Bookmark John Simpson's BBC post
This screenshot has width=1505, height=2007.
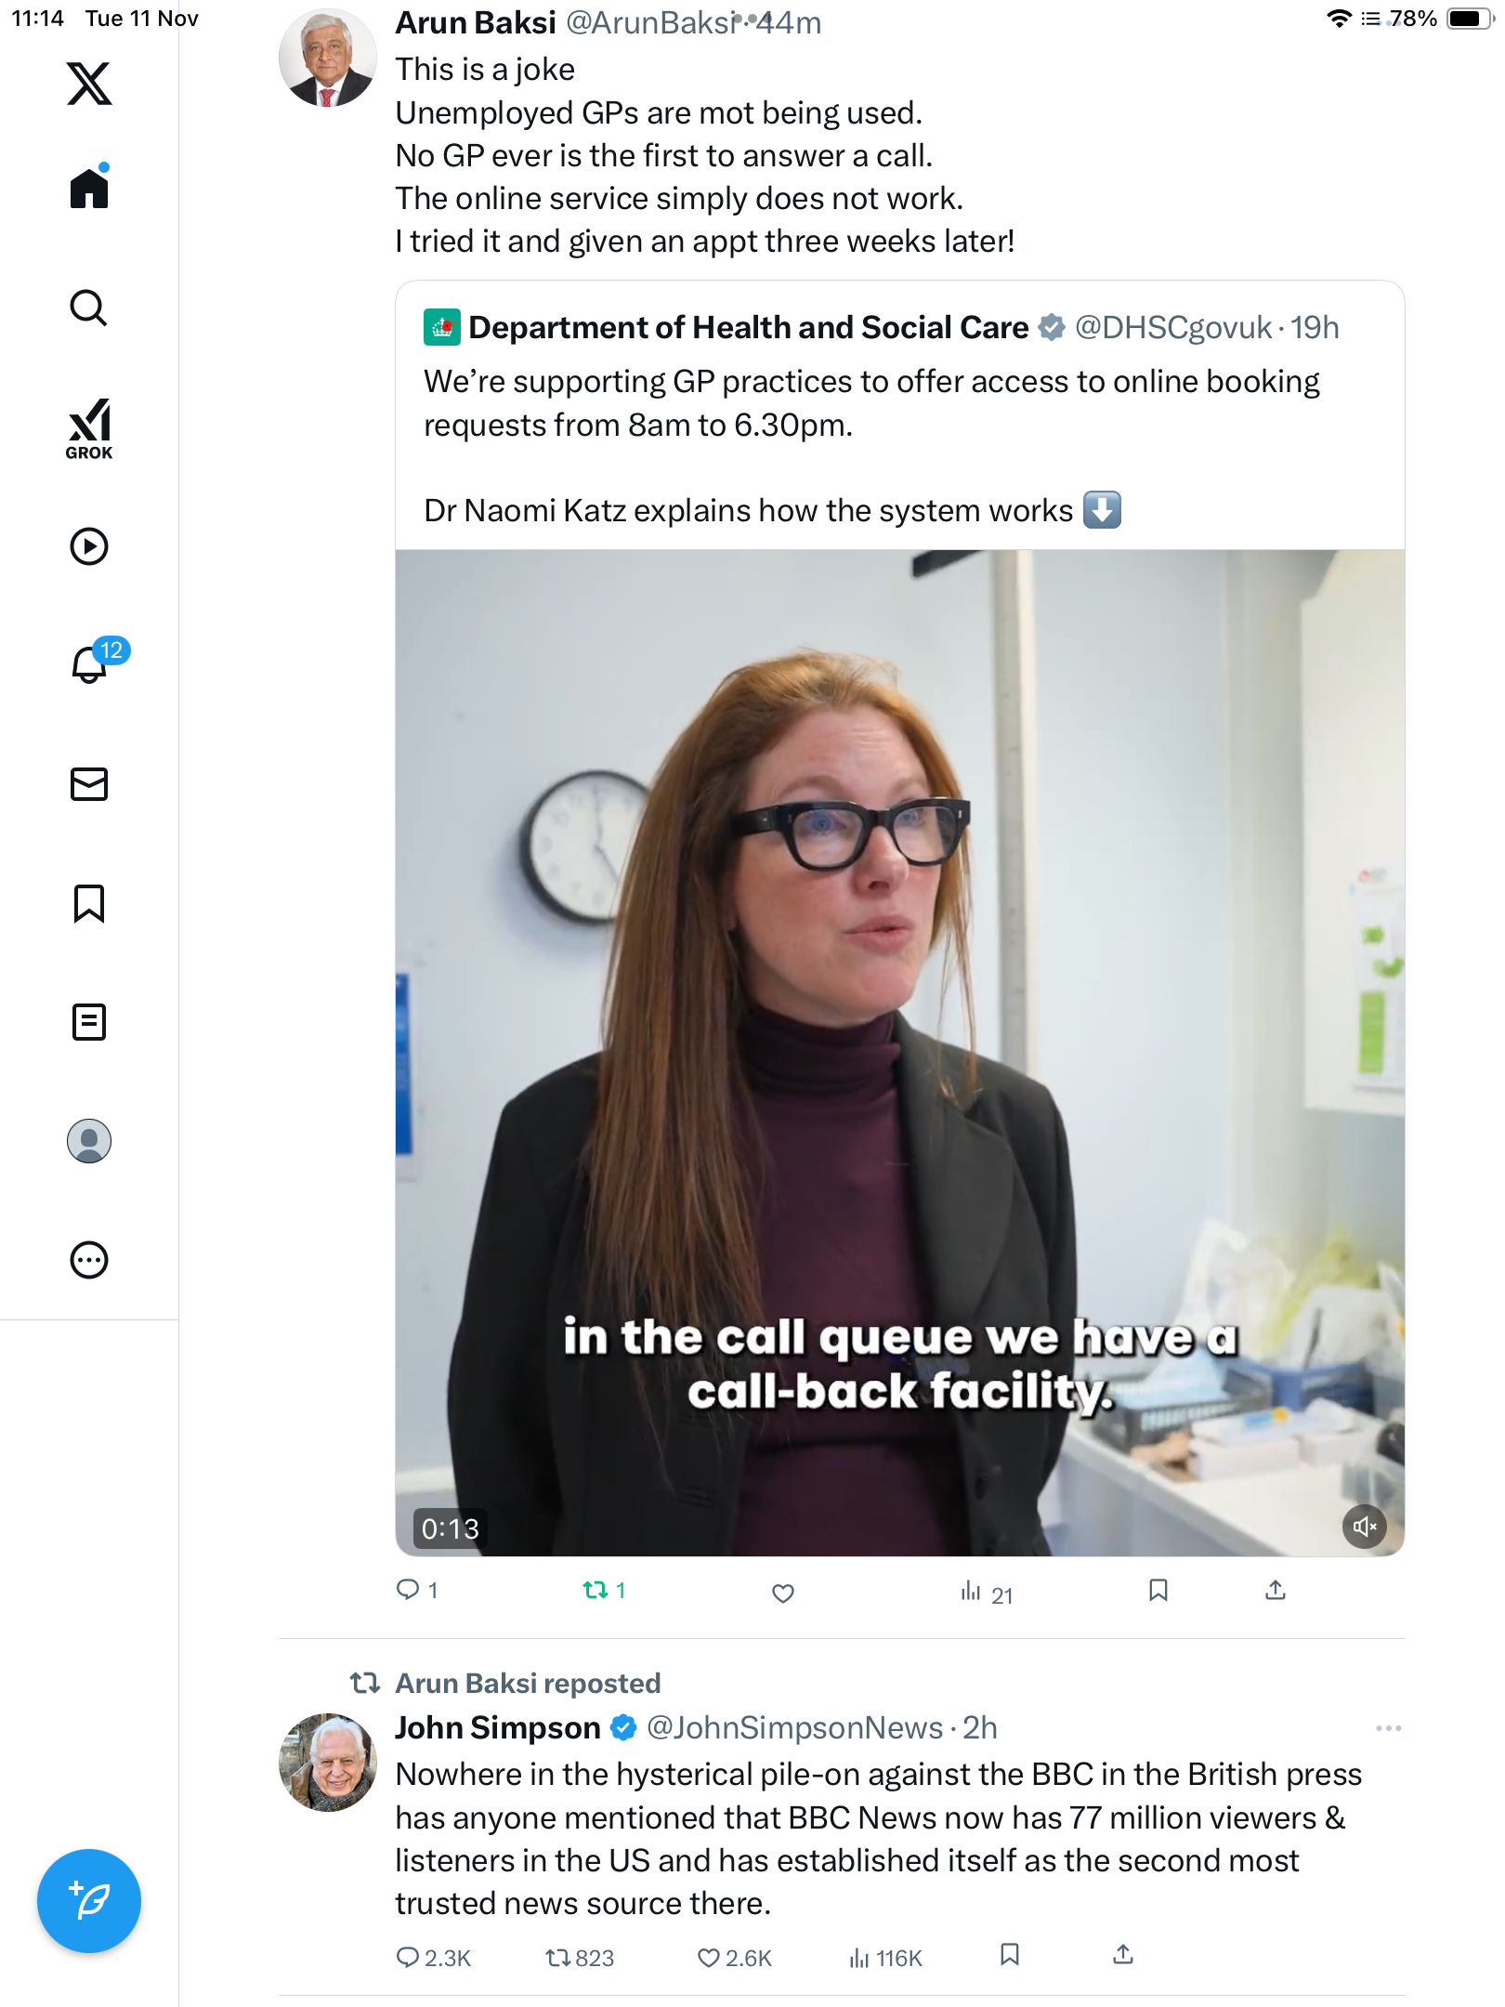[x=1010, y=1955]
